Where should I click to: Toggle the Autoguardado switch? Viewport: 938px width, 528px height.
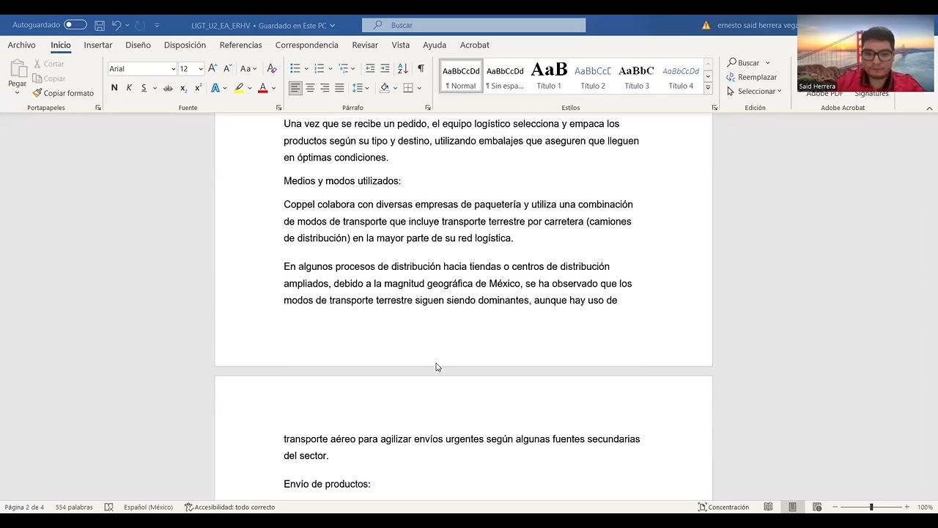pyautogui.click(x=75, y=25)
